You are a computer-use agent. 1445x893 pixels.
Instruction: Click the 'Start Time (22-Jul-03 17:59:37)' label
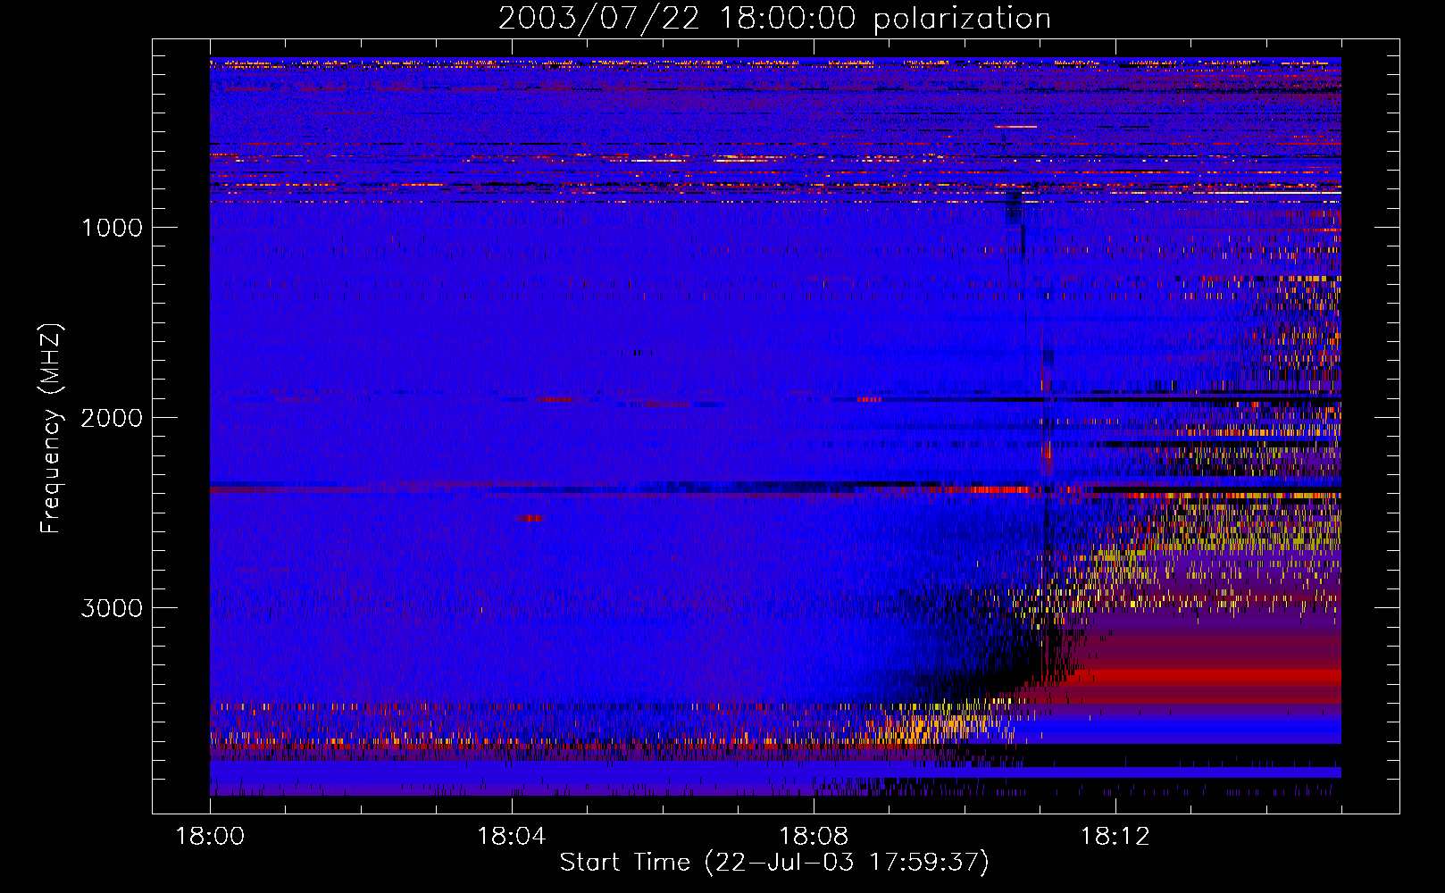click(x=774, y=863)
